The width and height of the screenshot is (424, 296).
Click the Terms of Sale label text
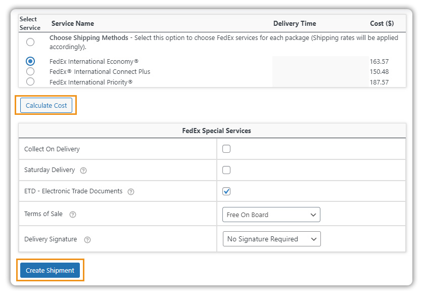pos(43,214)
